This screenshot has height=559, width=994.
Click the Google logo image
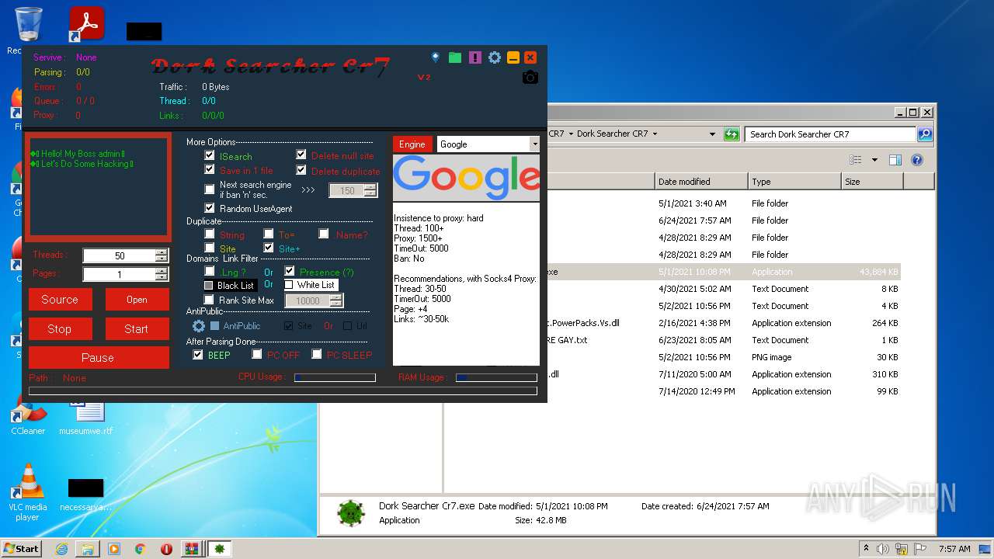pos(466,178)
